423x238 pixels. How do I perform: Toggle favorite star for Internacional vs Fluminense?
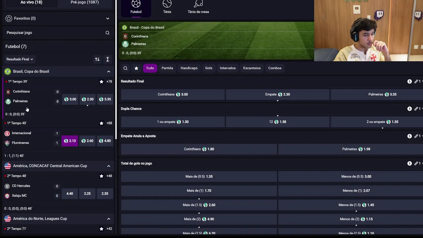point(101,123)
